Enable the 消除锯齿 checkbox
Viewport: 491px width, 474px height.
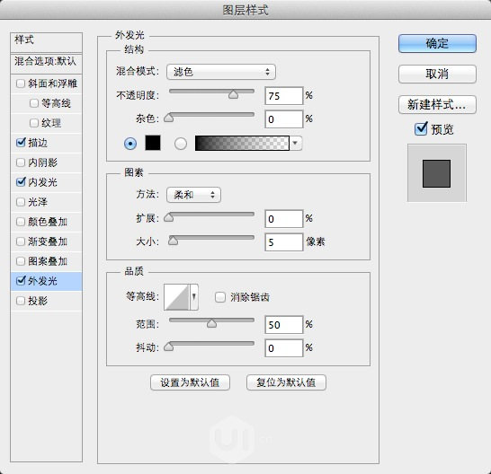(x=220, y=297)
